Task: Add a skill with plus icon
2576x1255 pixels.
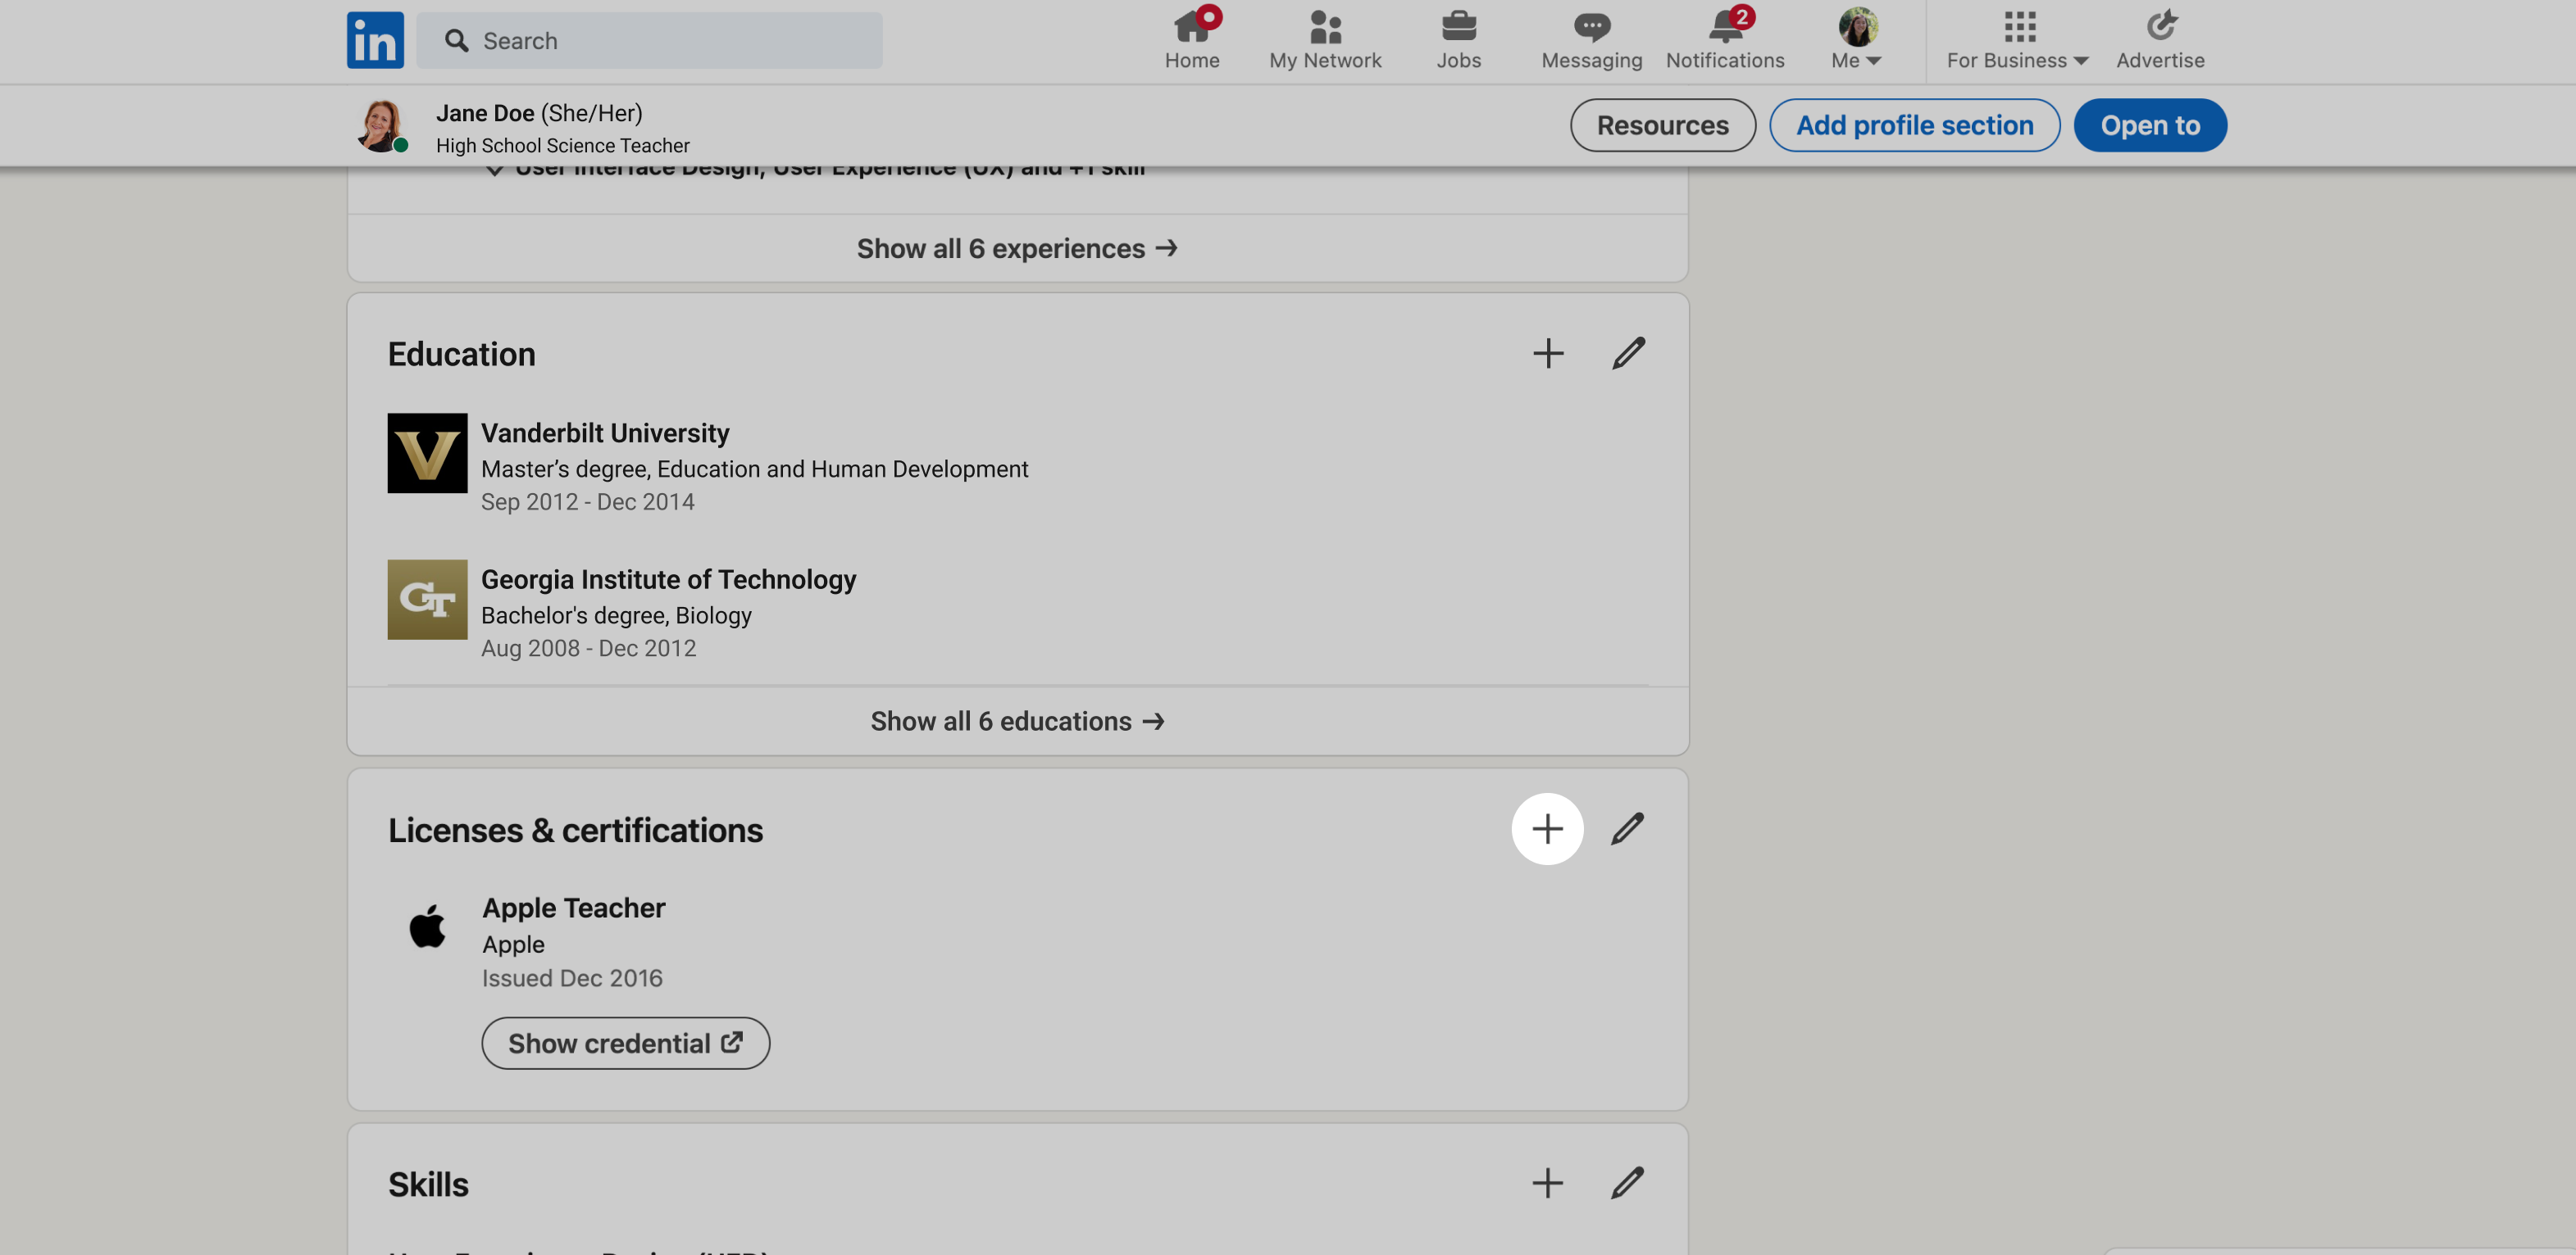Action: point(1547,1184)
